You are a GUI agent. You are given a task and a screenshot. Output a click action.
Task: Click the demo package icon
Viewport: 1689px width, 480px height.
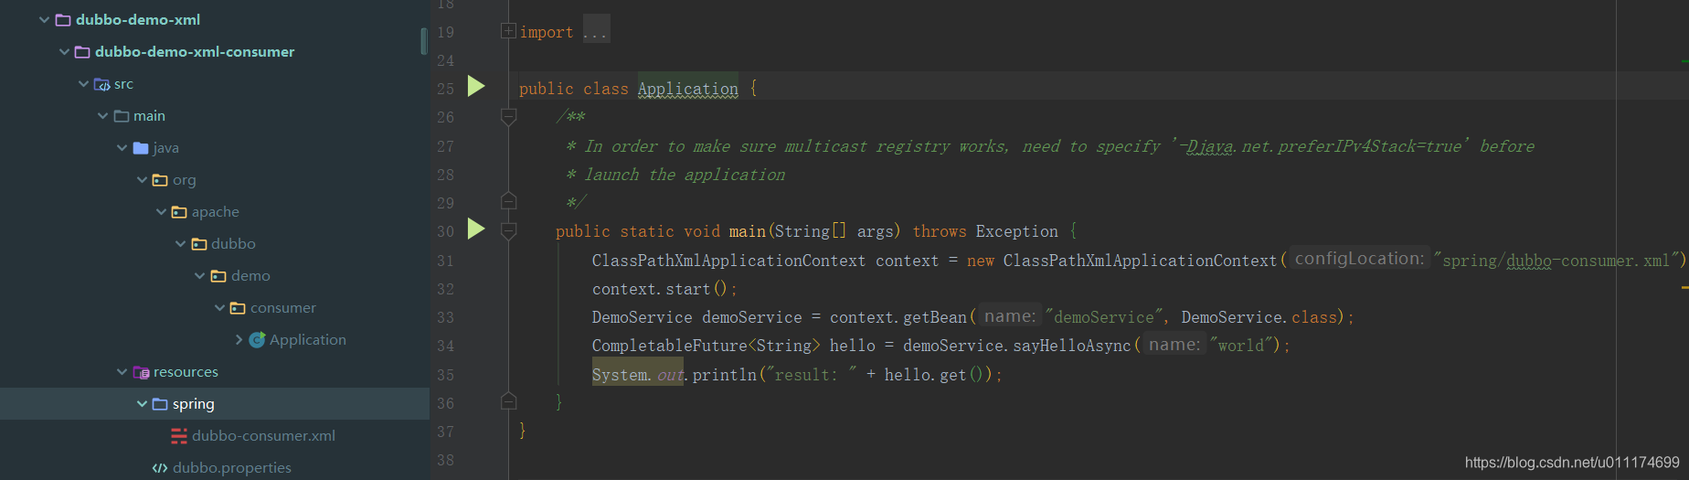point(218,275)
